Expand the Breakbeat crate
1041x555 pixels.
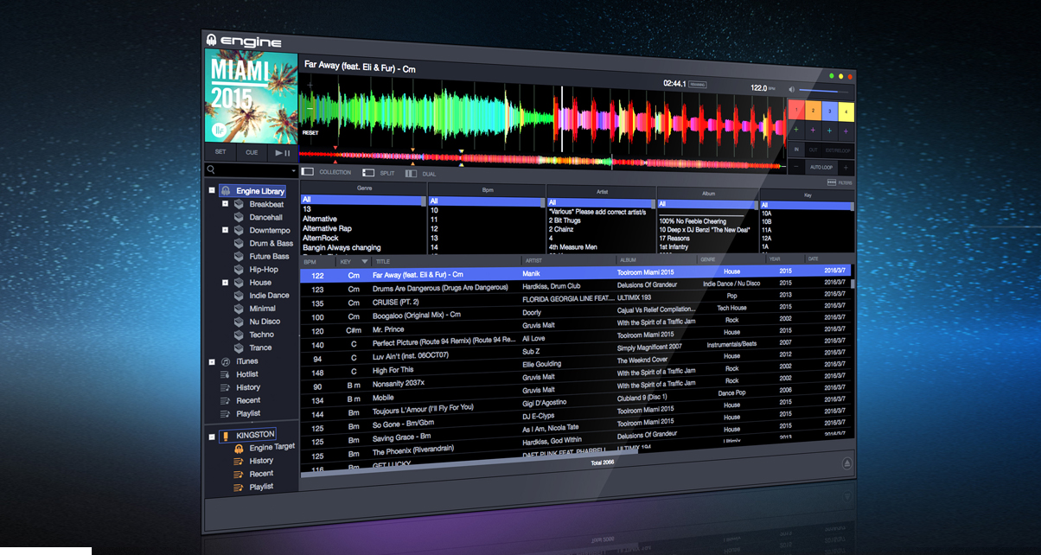pyautogui.click(x=226, y=204)
